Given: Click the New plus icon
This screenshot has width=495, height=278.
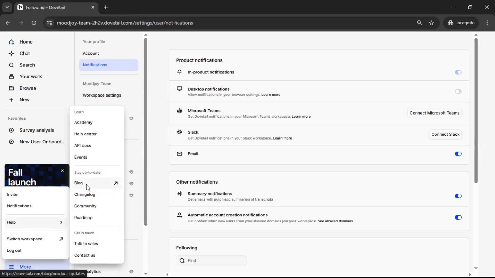Looking at the screenshot, I should 11,100.
